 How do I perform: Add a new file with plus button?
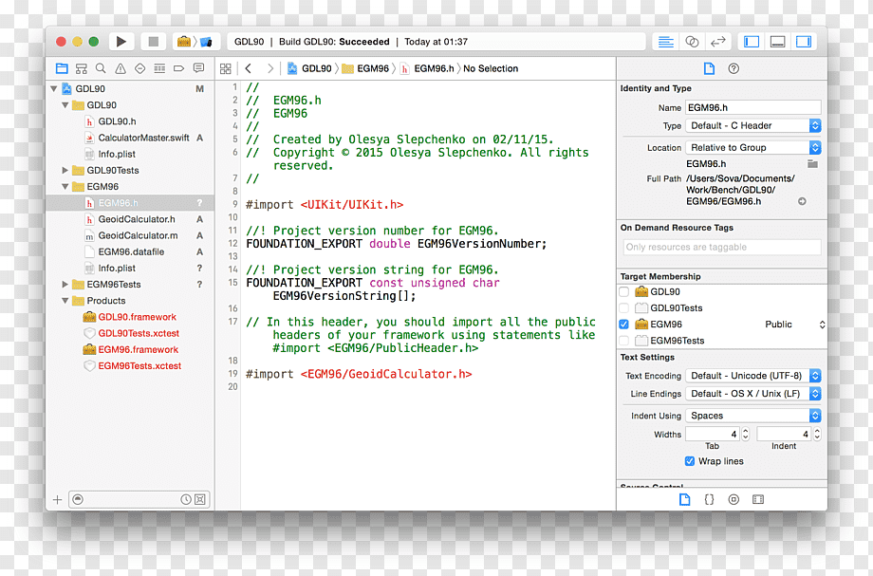[57, 500]
